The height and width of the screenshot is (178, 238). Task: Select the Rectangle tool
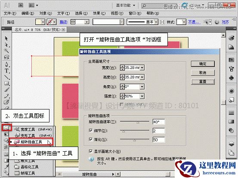tap(6, 83)
